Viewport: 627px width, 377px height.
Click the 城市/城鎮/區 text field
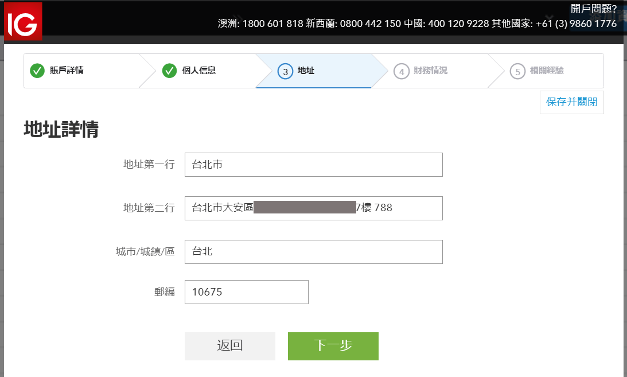pos(313,252)
